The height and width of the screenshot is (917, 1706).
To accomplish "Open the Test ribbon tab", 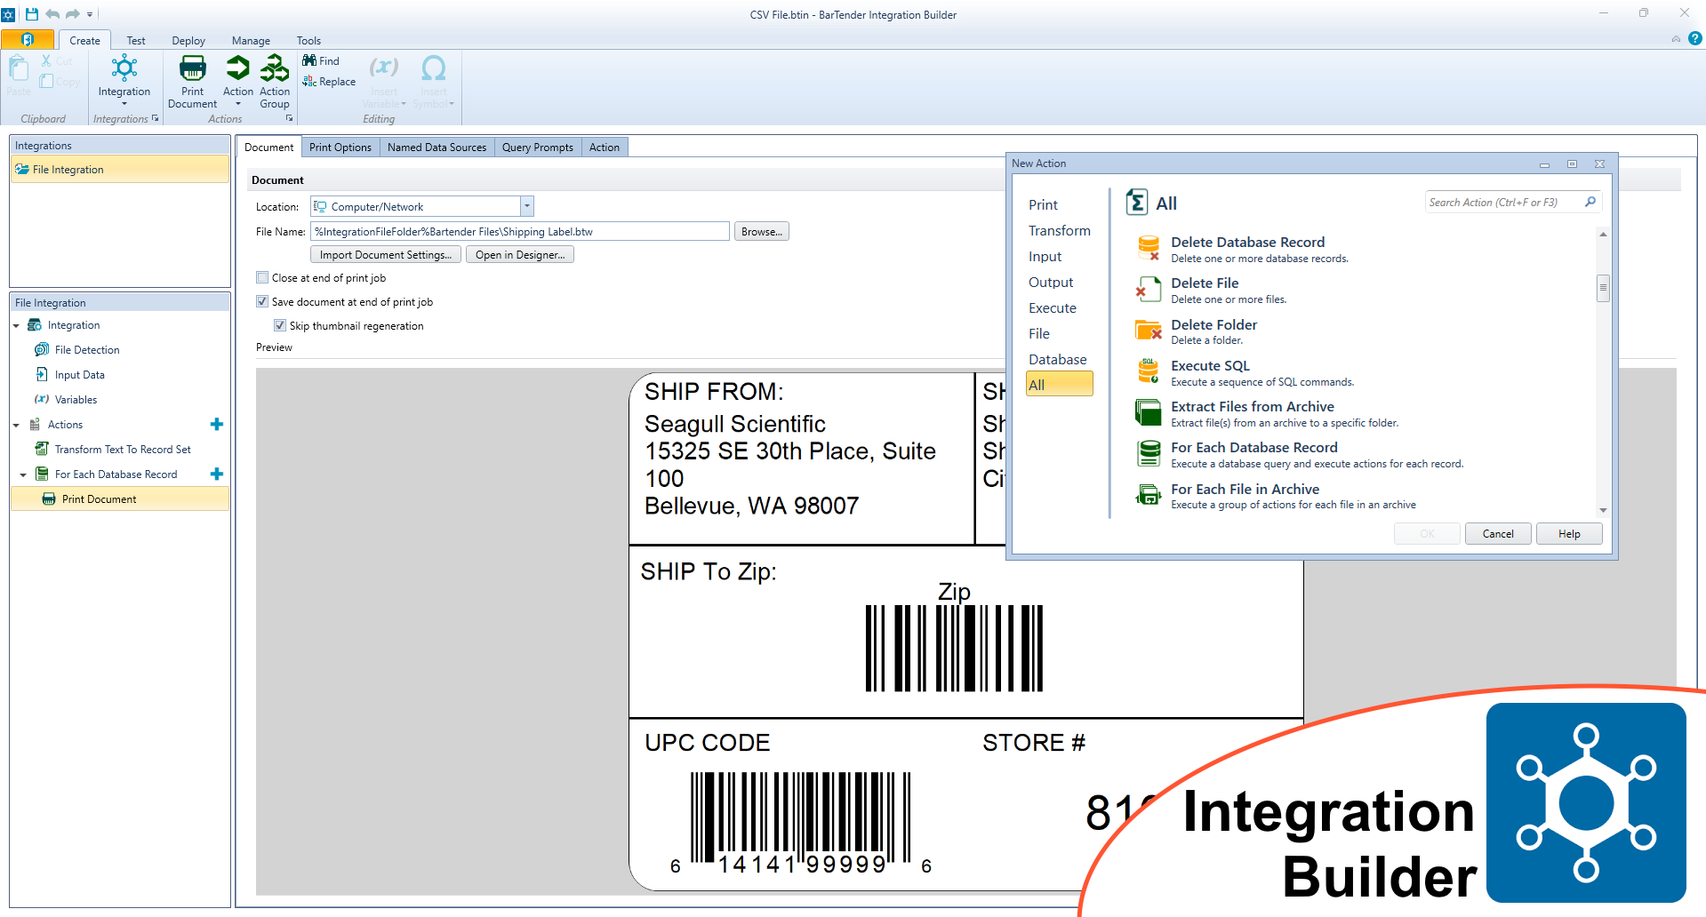I will pyautogui.click(x=136, y=40).
